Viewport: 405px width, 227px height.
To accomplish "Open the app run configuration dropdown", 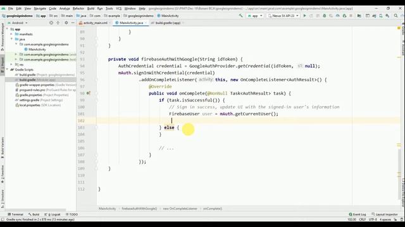I will (x=255, y=16).
